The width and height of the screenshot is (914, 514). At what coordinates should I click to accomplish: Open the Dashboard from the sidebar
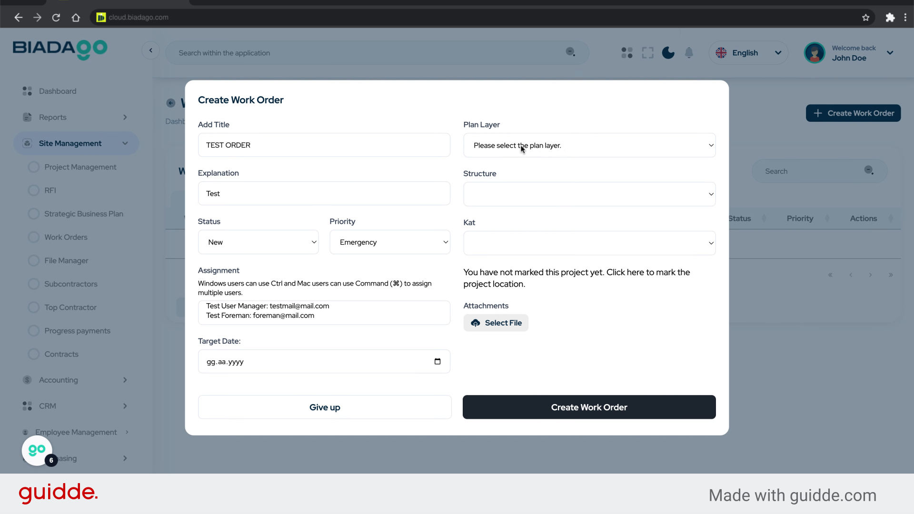58,91
